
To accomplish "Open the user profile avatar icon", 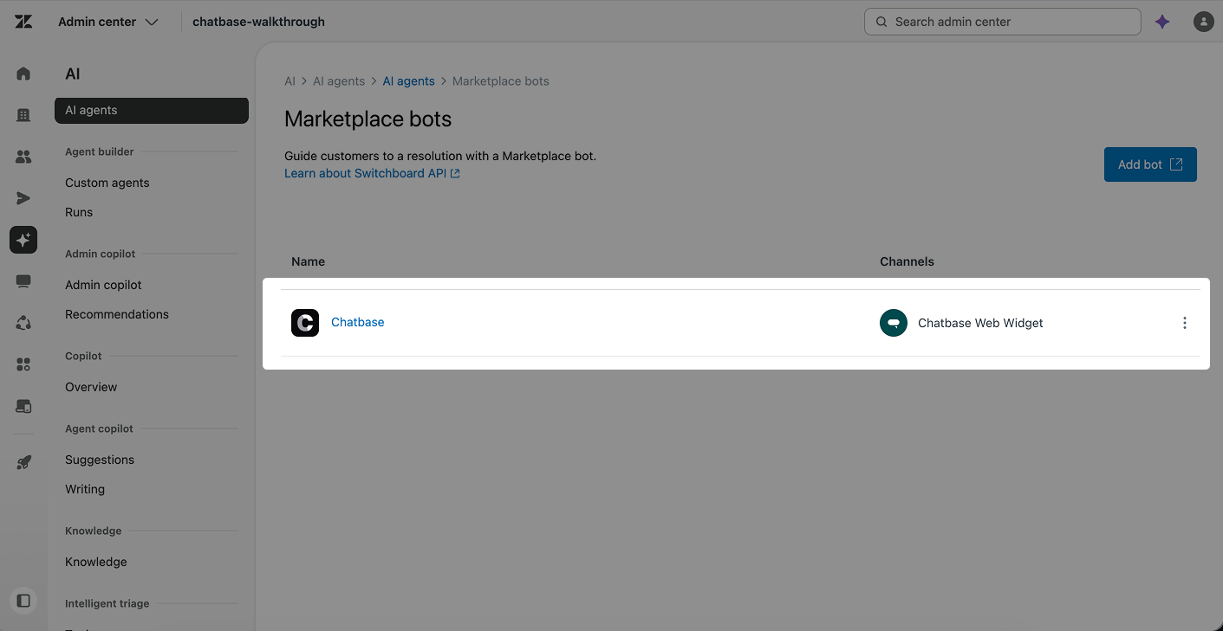I will (x=1203, y=22).
